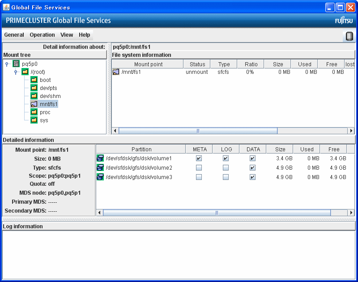Viewport: 358px width, 282px height.
Task: Toggle DATA checkbox for volume1
Action: click(252, 158)
